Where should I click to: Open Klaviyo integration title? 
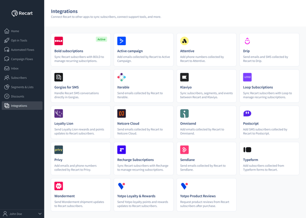coord(186,87)
